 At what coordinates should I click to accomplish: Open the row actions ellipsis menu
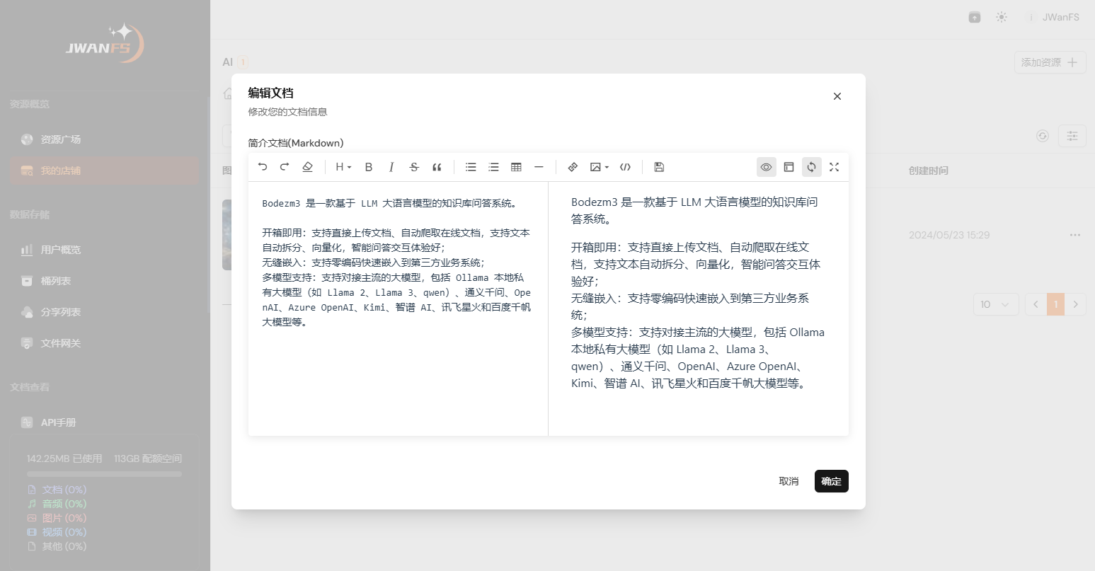1075,235
